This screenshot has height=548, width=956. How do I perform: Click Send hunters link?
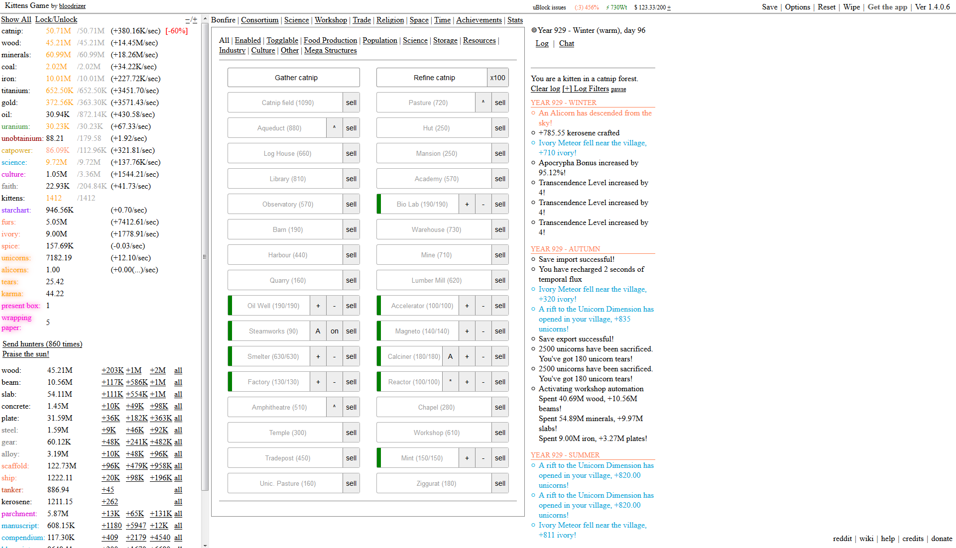[x=42, y=344]
